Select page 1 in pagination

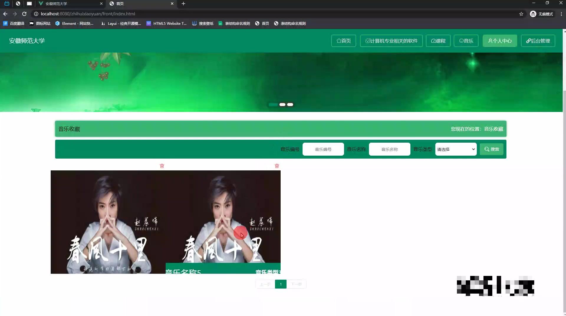click(281, 284)
